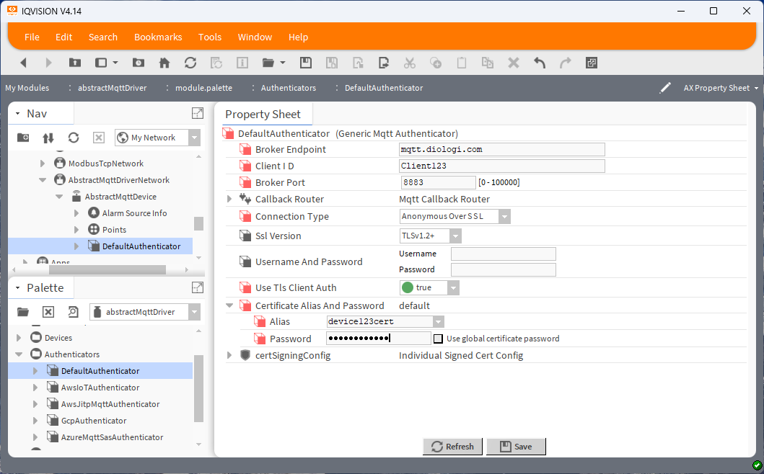Open the Connection Type dropdown
This screenshot has width=764, height=474.
(x=504, y=216)
